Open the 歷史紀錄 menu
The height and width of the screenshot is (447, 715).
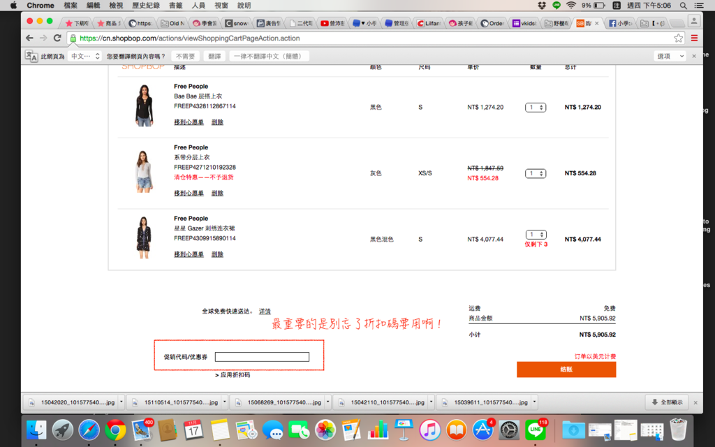pos(146,6)
